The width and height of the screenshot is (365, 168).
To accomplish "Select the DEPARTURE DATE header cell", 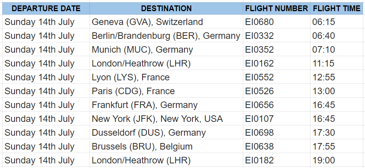I will coord(46,8).
